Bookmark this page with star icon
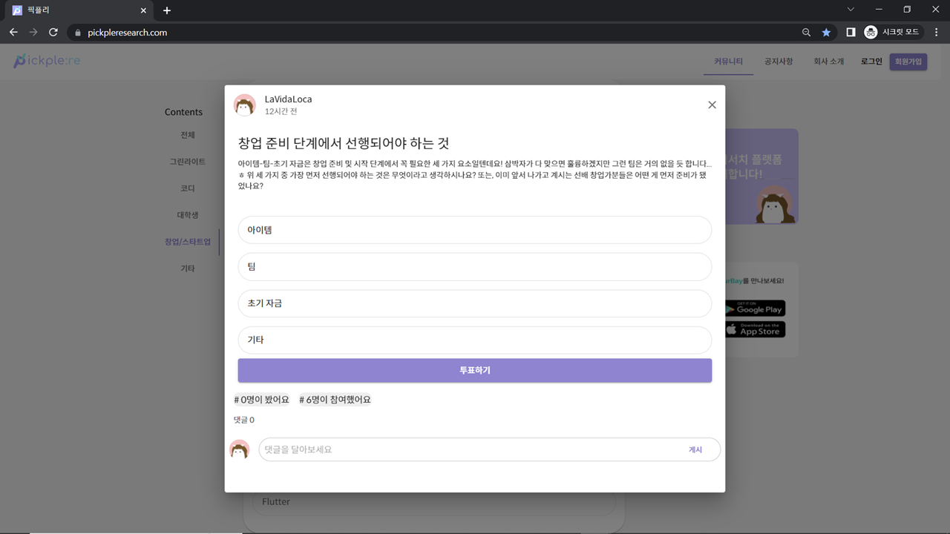The width and height of the screenshot is (950, 534). [x=826, y=33]
